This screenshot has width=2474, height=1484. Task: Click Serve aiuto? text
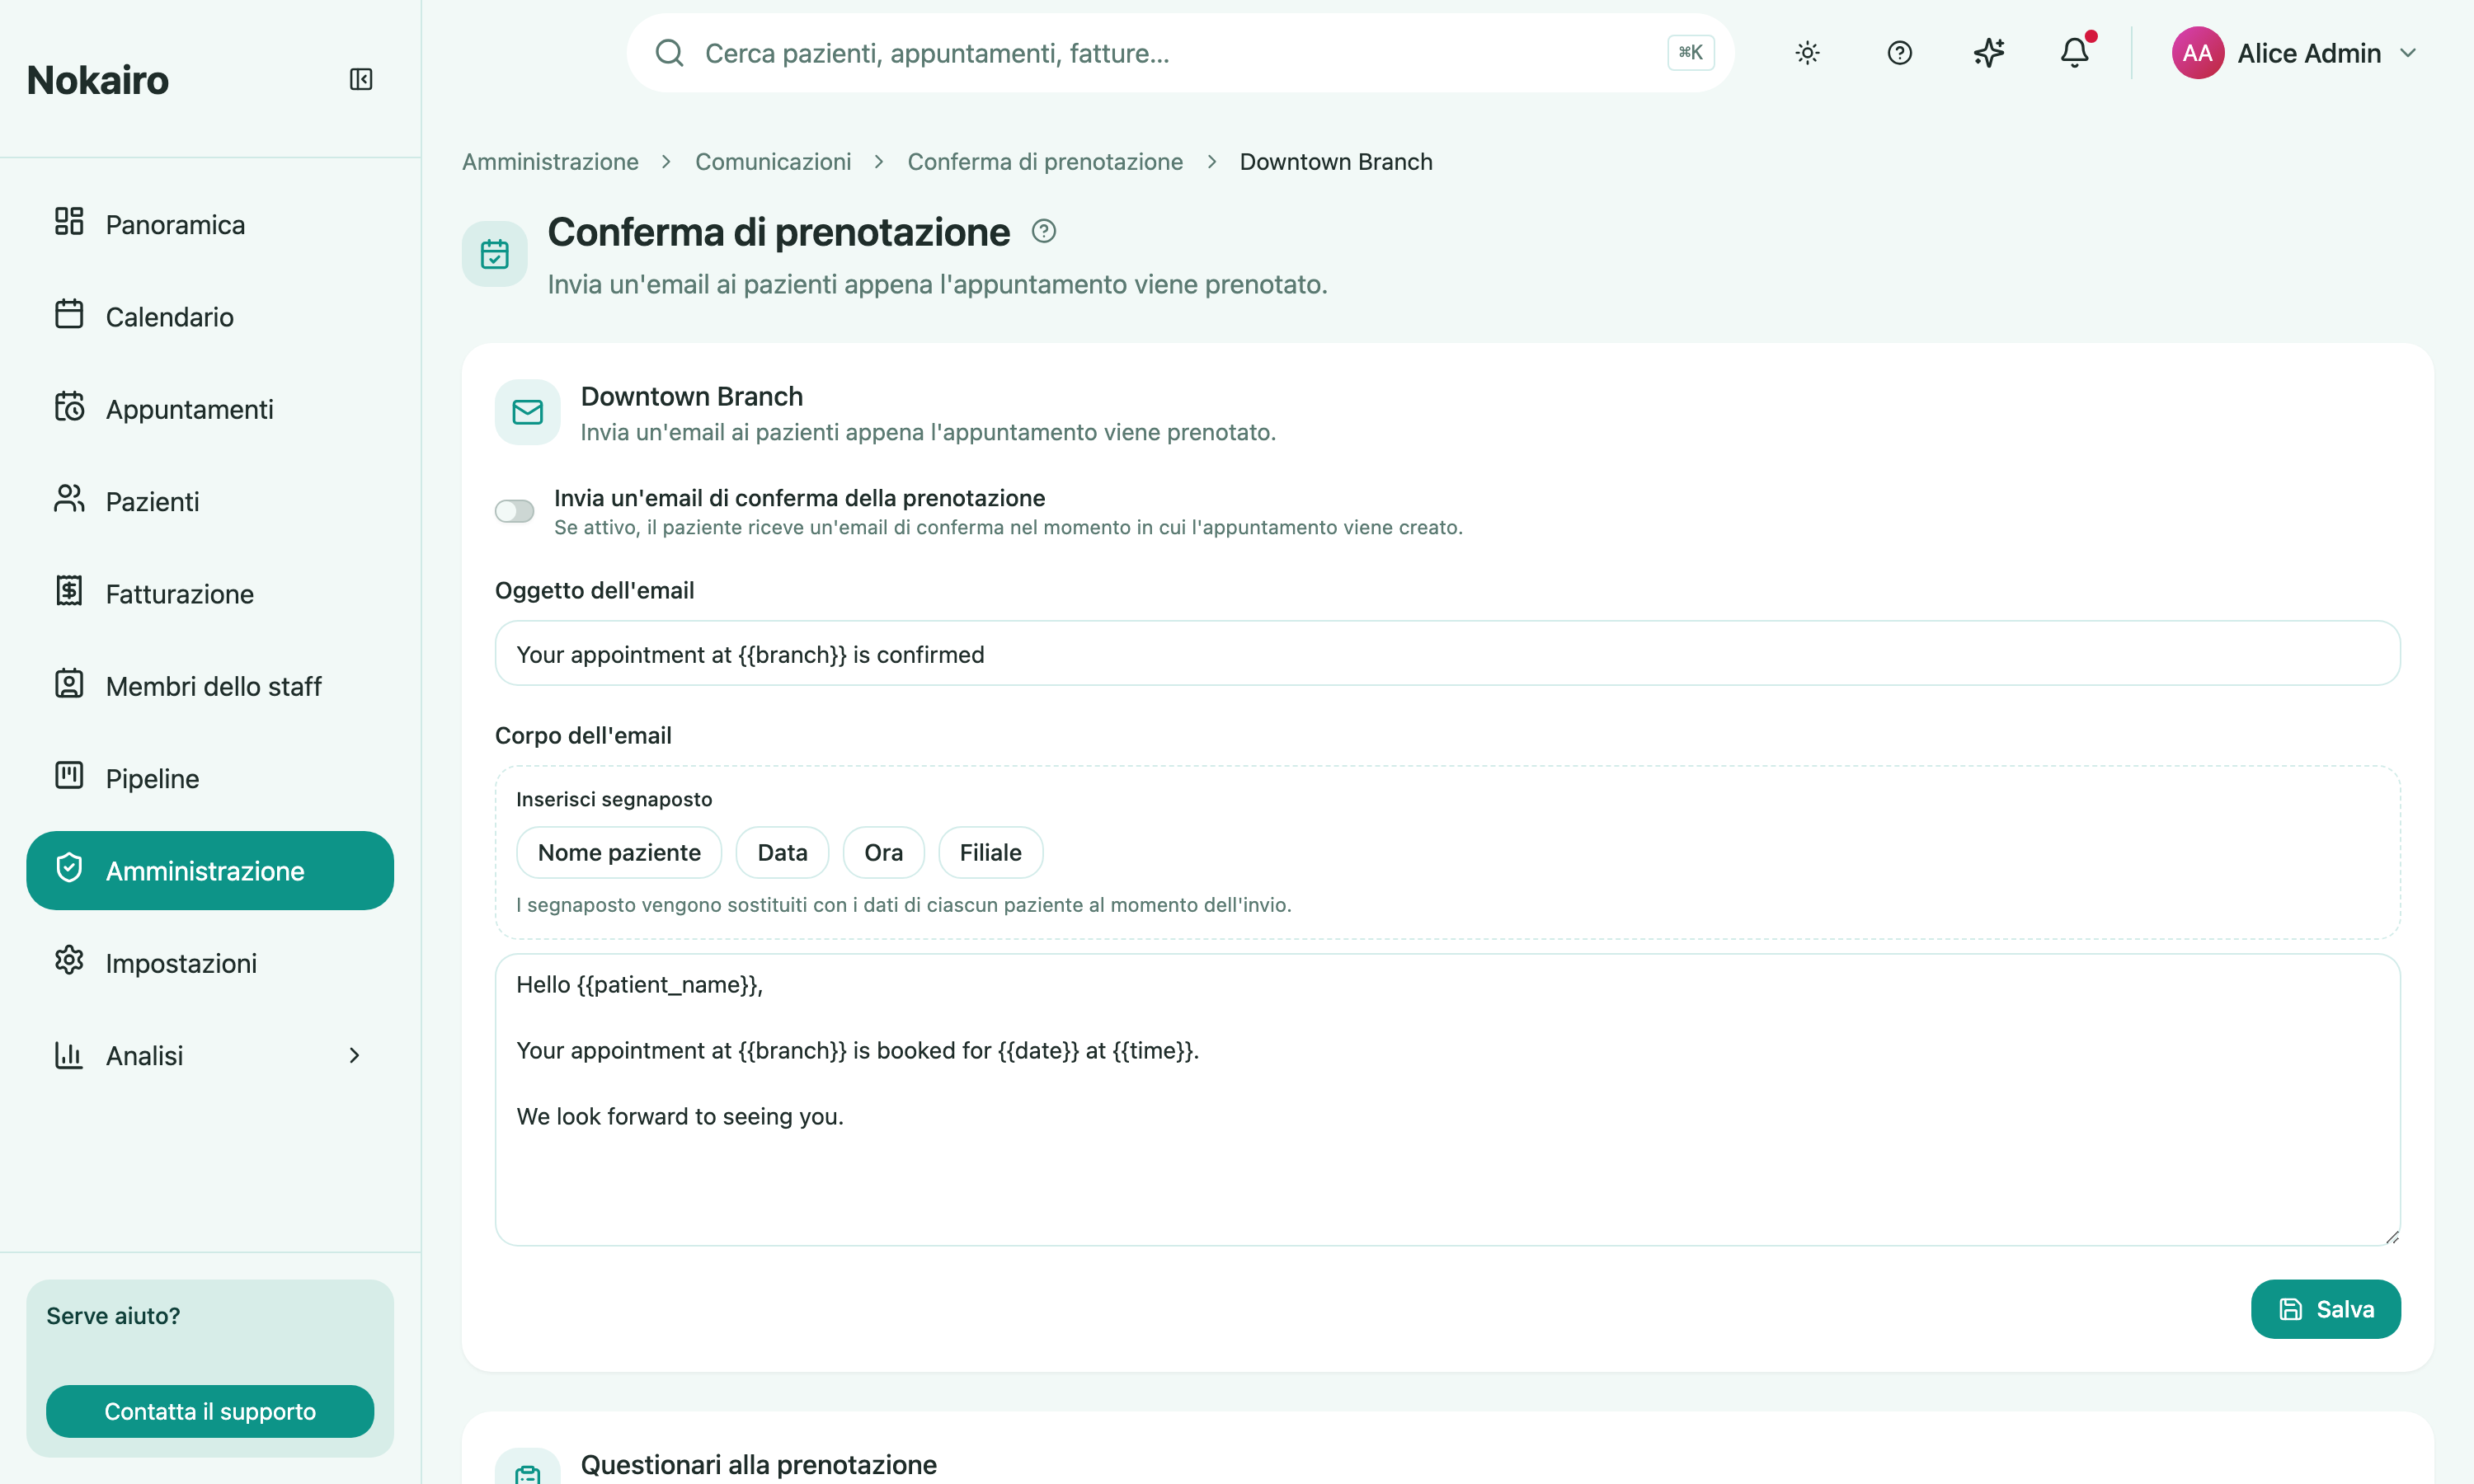tap(113, 1316)
